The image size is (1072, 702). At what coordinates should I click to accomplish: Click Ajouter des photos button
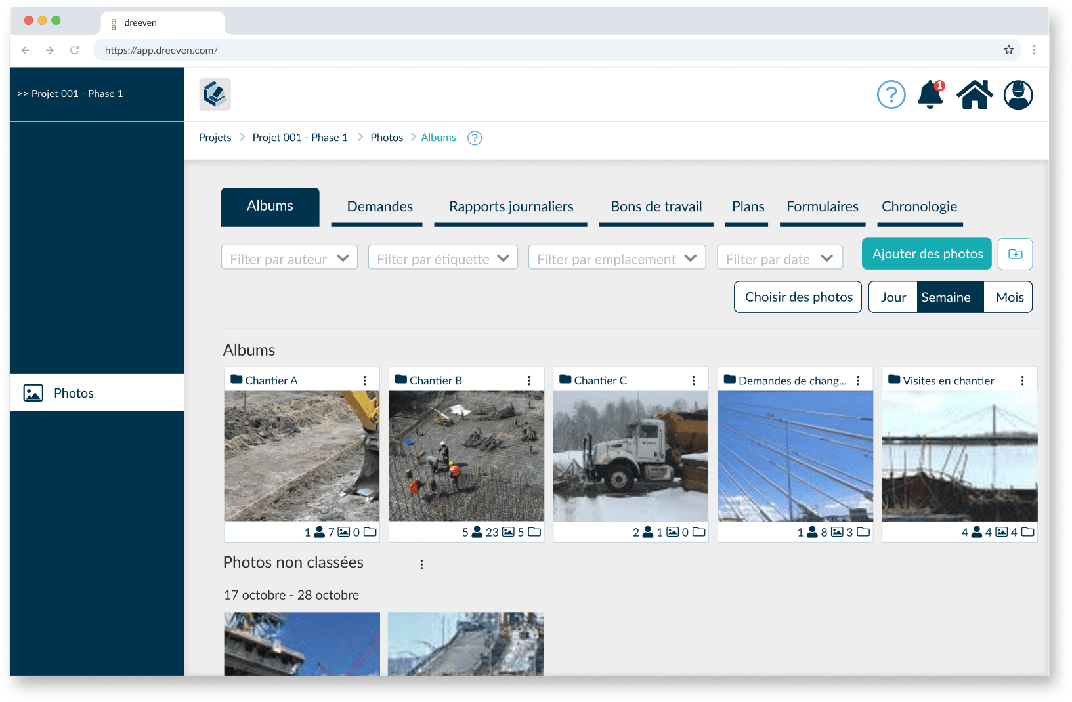click(927, 254)
